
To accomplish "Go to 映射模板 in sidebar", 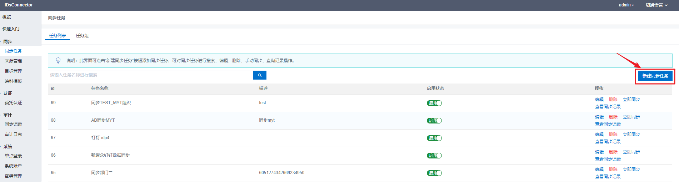I will tap(13, 81).
